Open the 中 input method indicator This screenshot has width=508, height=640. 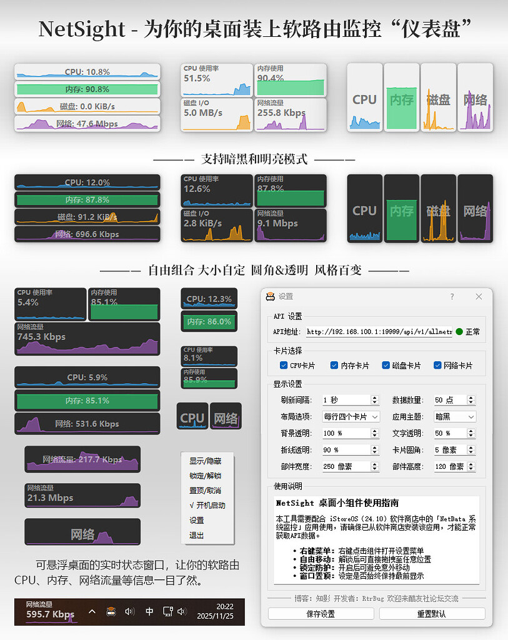[x=149, y=611]
